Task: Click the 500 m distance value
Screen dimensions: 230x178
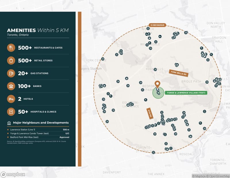Action: [x=66, y=130]
